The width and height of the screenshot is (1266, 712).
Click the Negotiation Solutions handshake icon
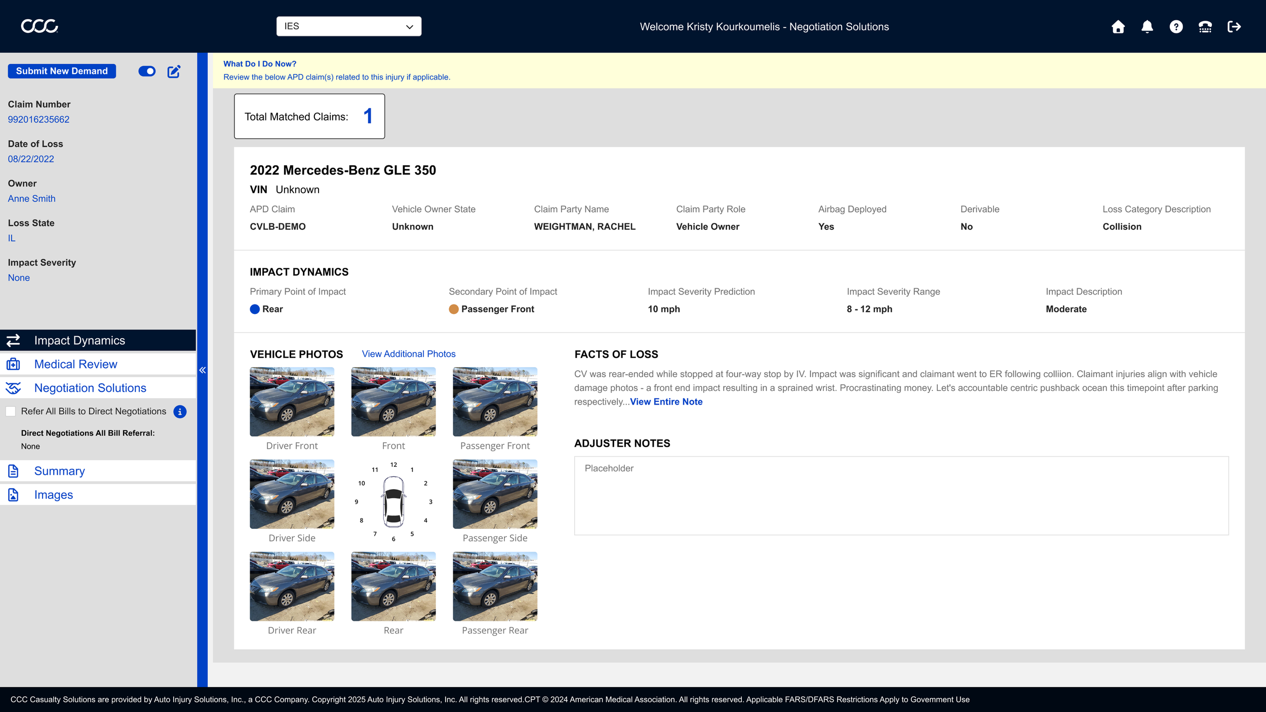14,388
